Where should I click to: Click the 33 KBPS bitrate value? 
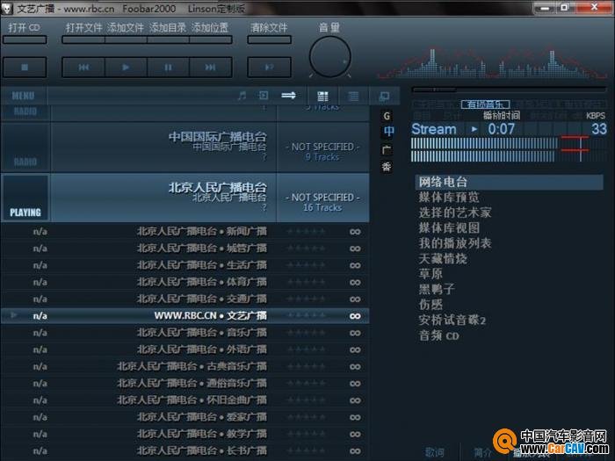[599, 129]
